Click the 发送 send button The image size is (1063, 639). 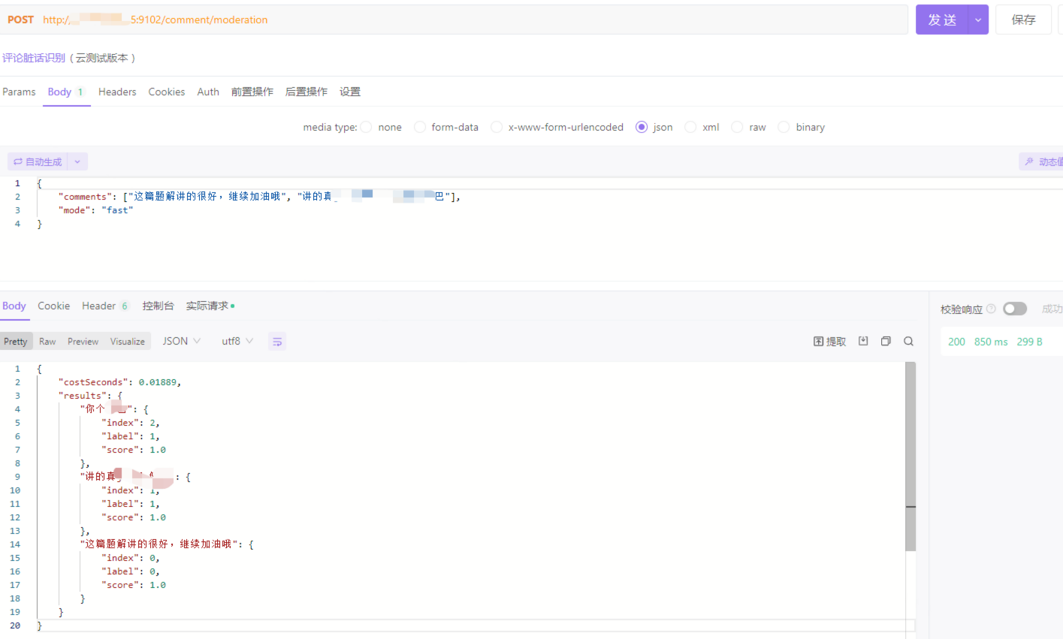tap(942, 20)
